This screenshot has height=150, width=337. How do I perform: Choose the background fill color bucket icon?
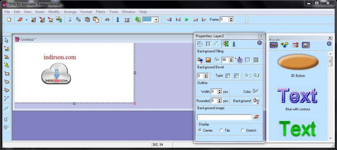200,60
